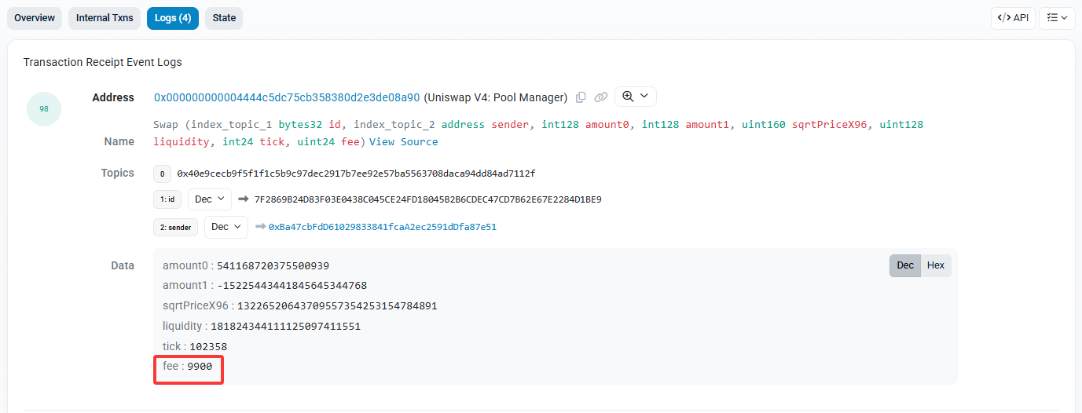Viewport: 1082px width, 413px height.
Task: Select the Logs (4) tab
Action: 173,18
